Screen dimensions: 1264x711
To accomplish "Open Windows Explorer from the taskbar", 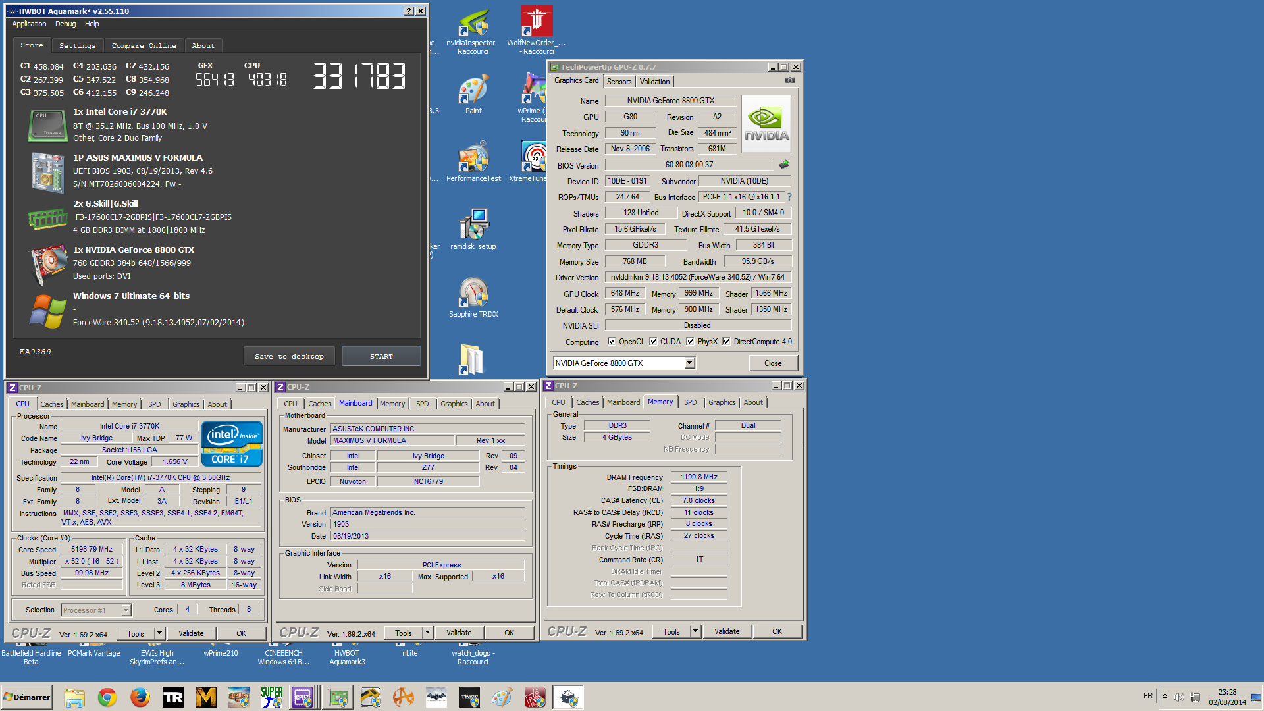I will [74, 697].
